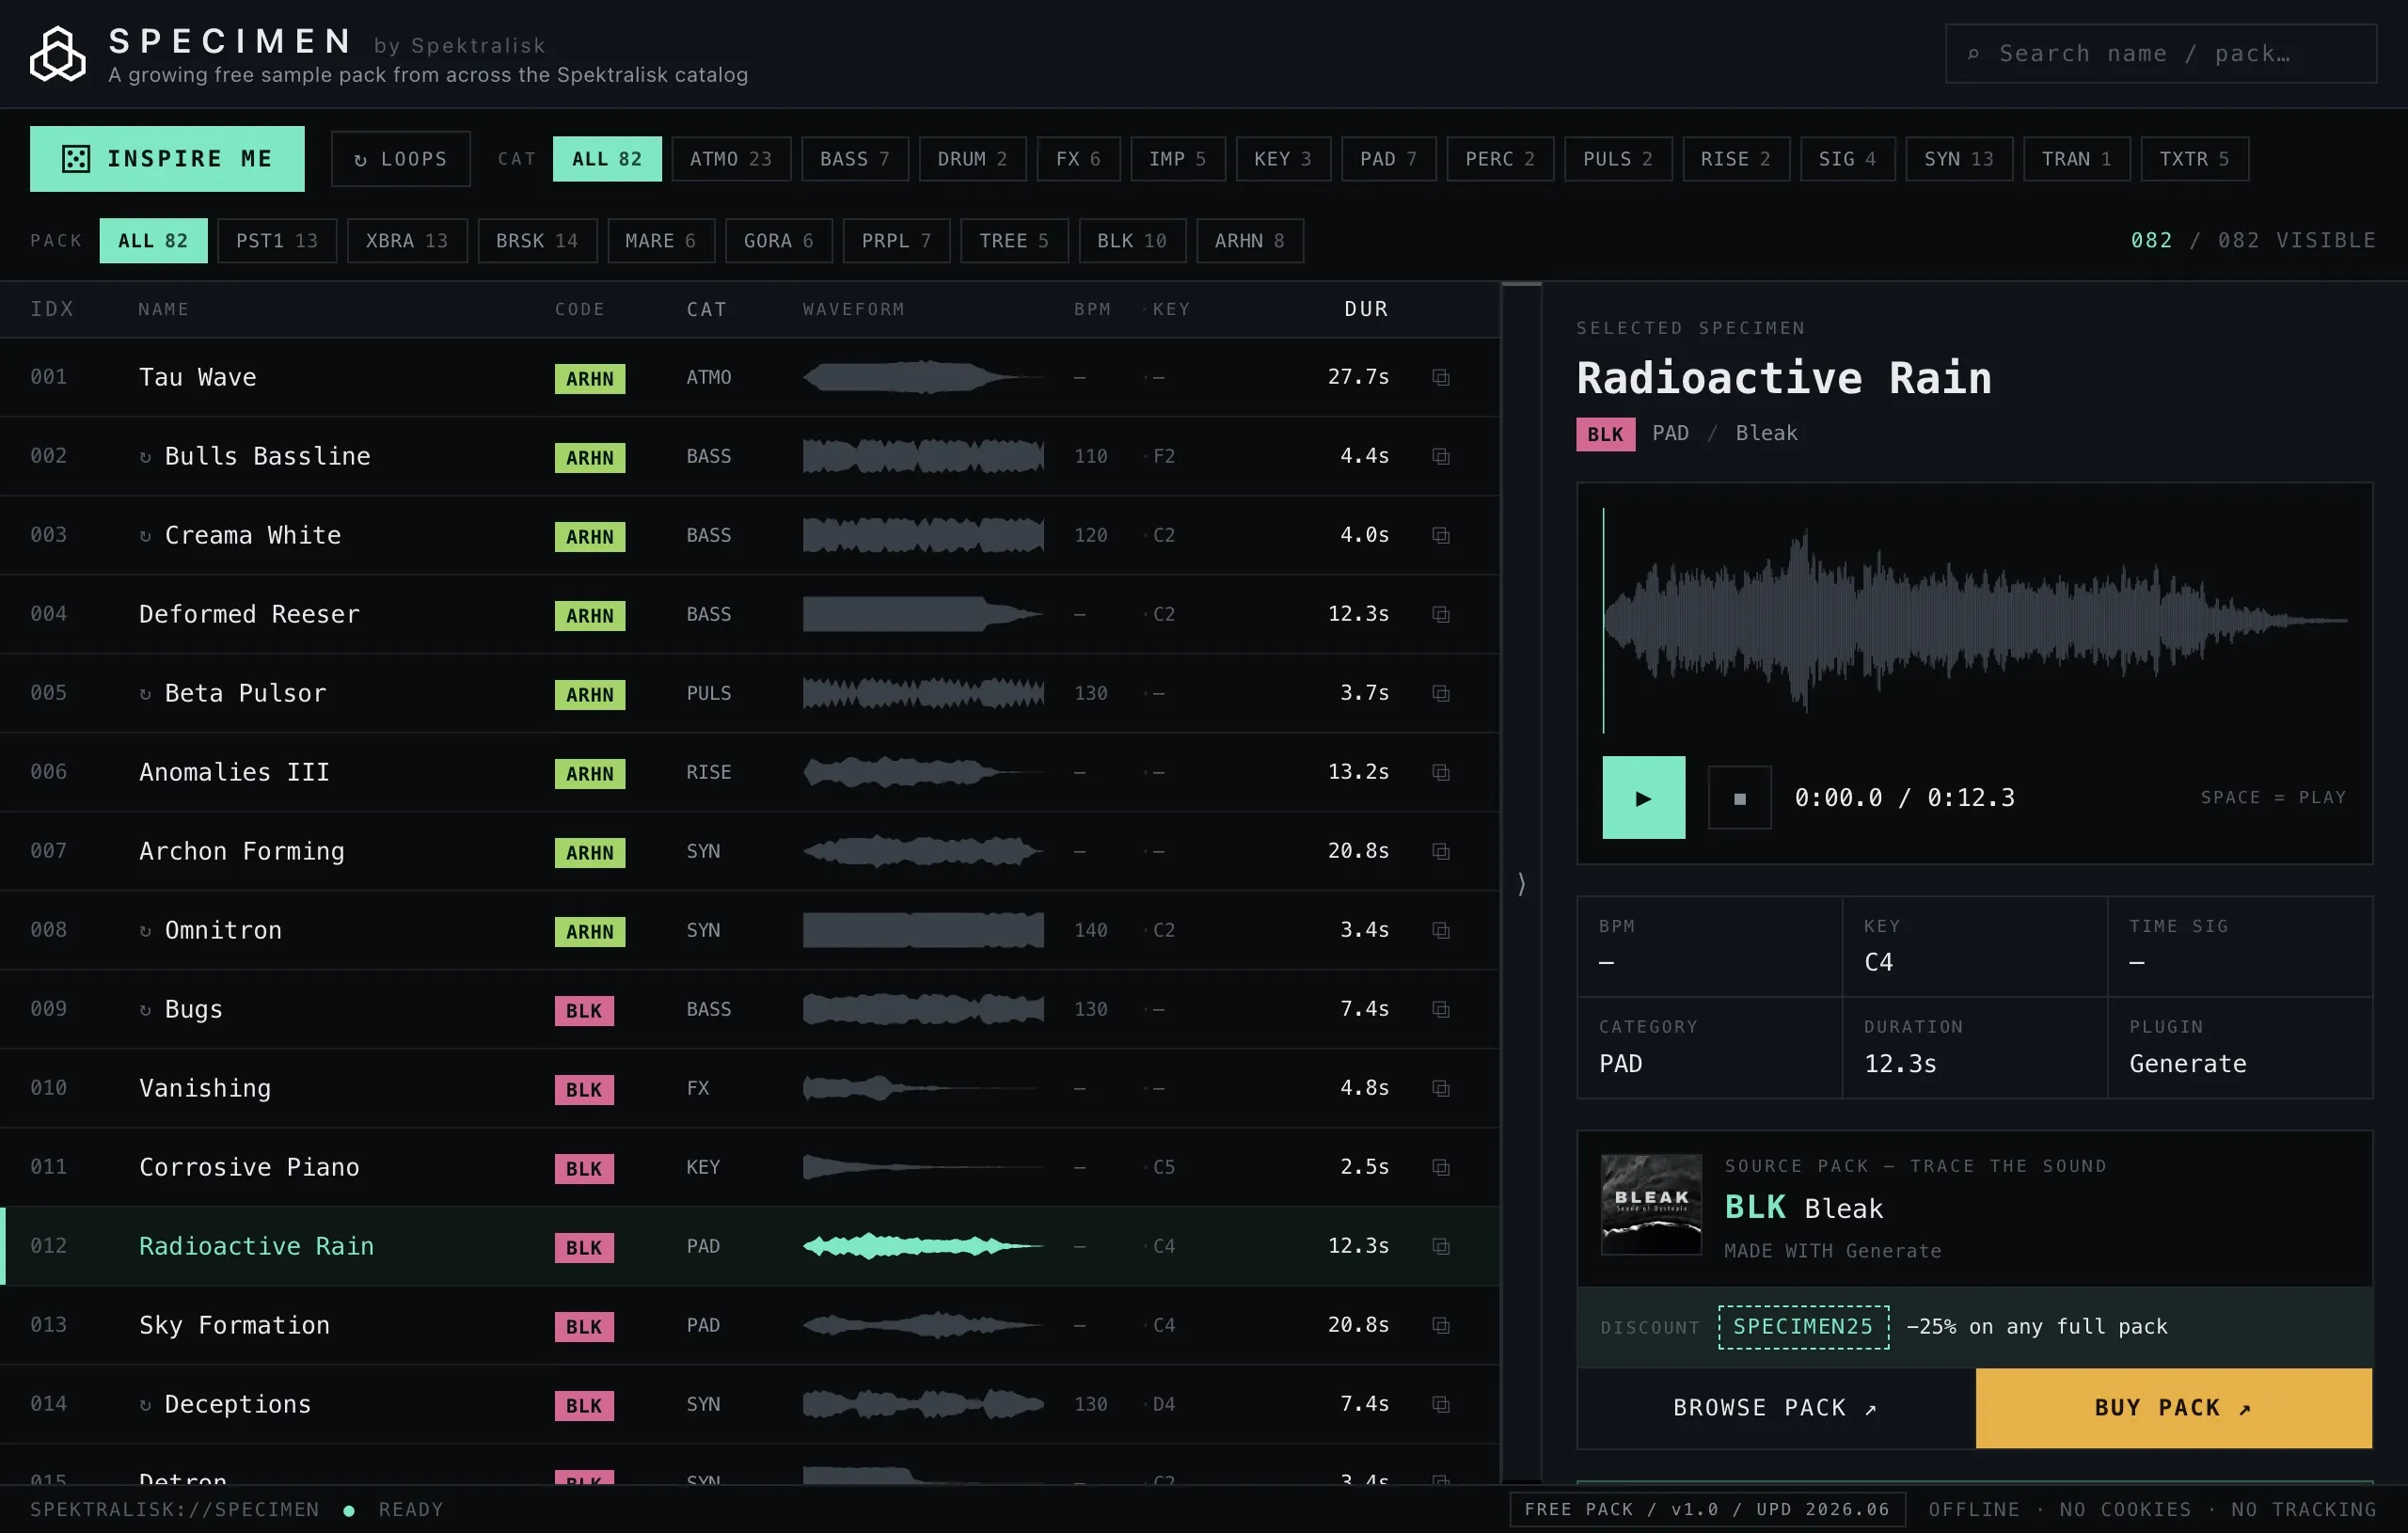2408x1533 pixels.
Task: Select pack filter BRSK 14
Action: 537,241
